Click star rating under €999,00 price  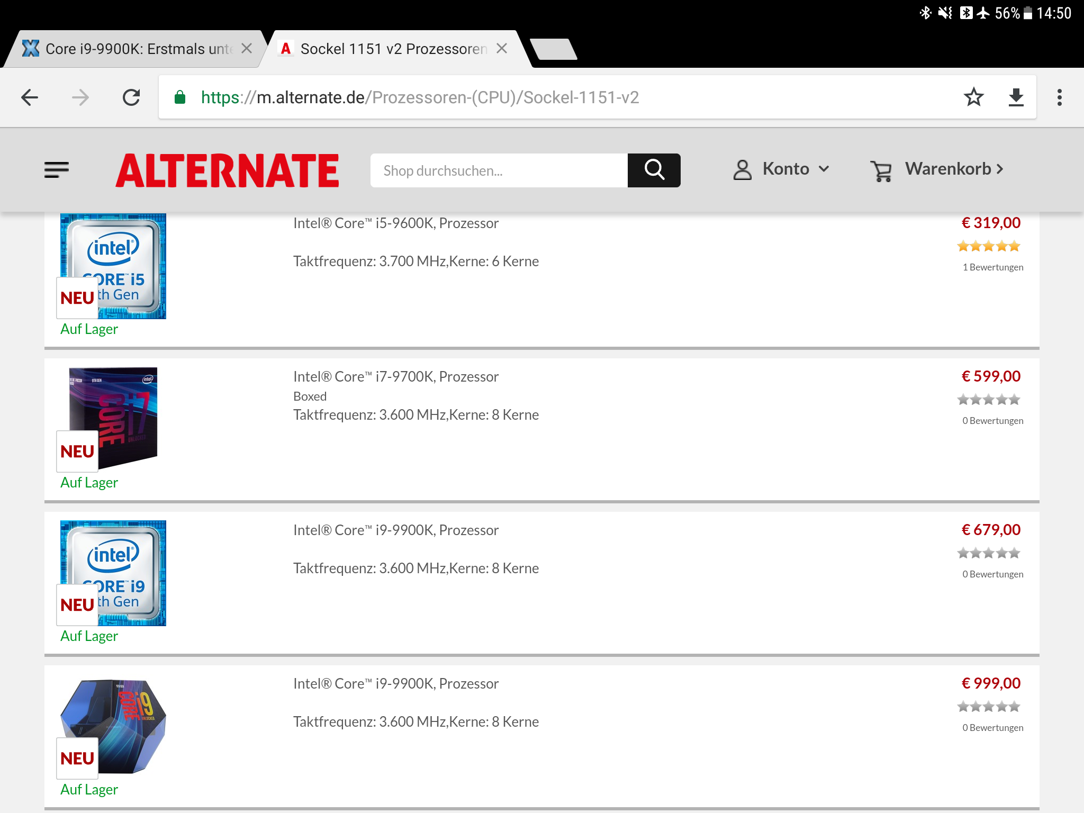[x=988, y=707]
